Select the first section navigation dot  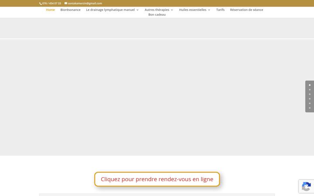point(310,85)
